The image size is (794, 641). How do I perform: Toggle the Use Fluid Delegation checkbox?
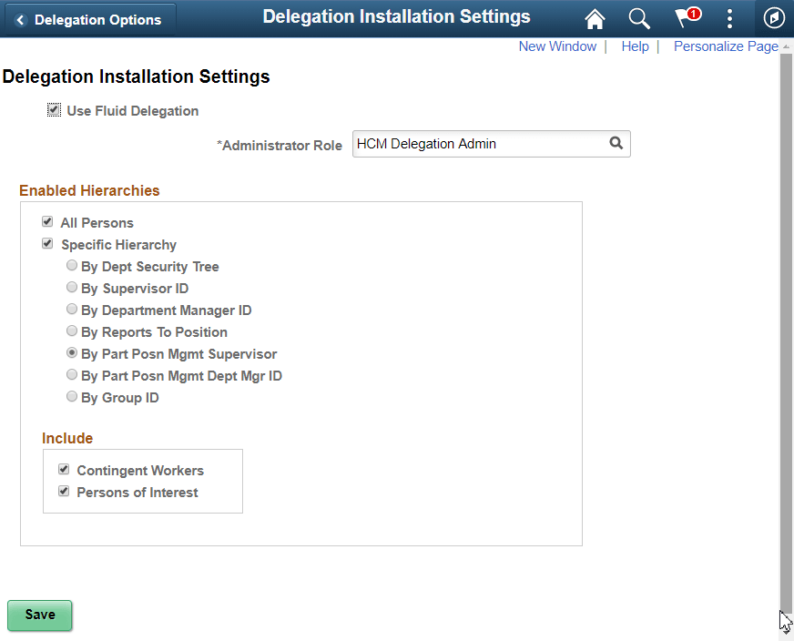coord(54,109)
